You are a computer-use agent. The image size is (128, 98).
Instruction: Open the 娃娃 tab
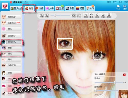(90, 8)
